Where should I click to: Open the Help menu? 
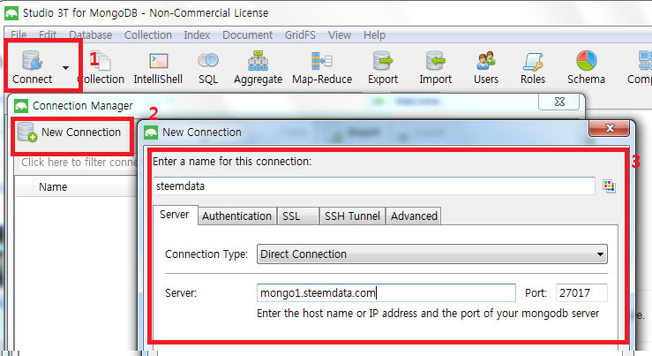pos(374,35)
